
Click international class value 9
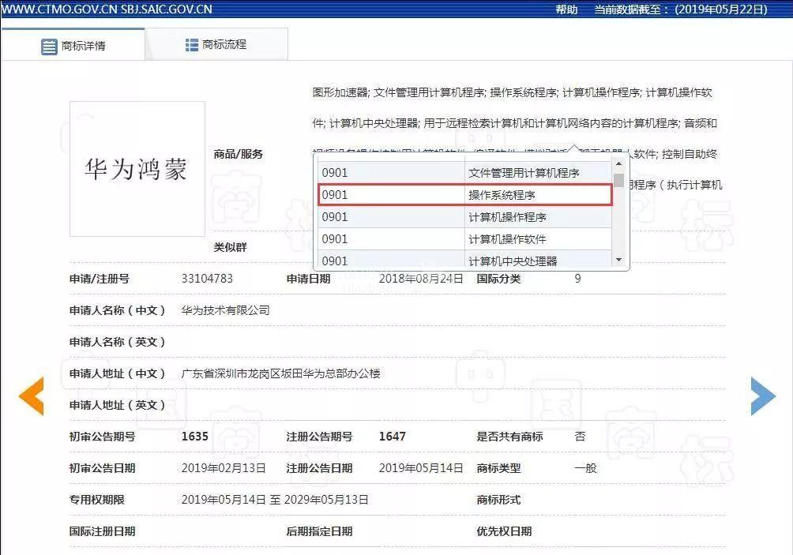577,279
